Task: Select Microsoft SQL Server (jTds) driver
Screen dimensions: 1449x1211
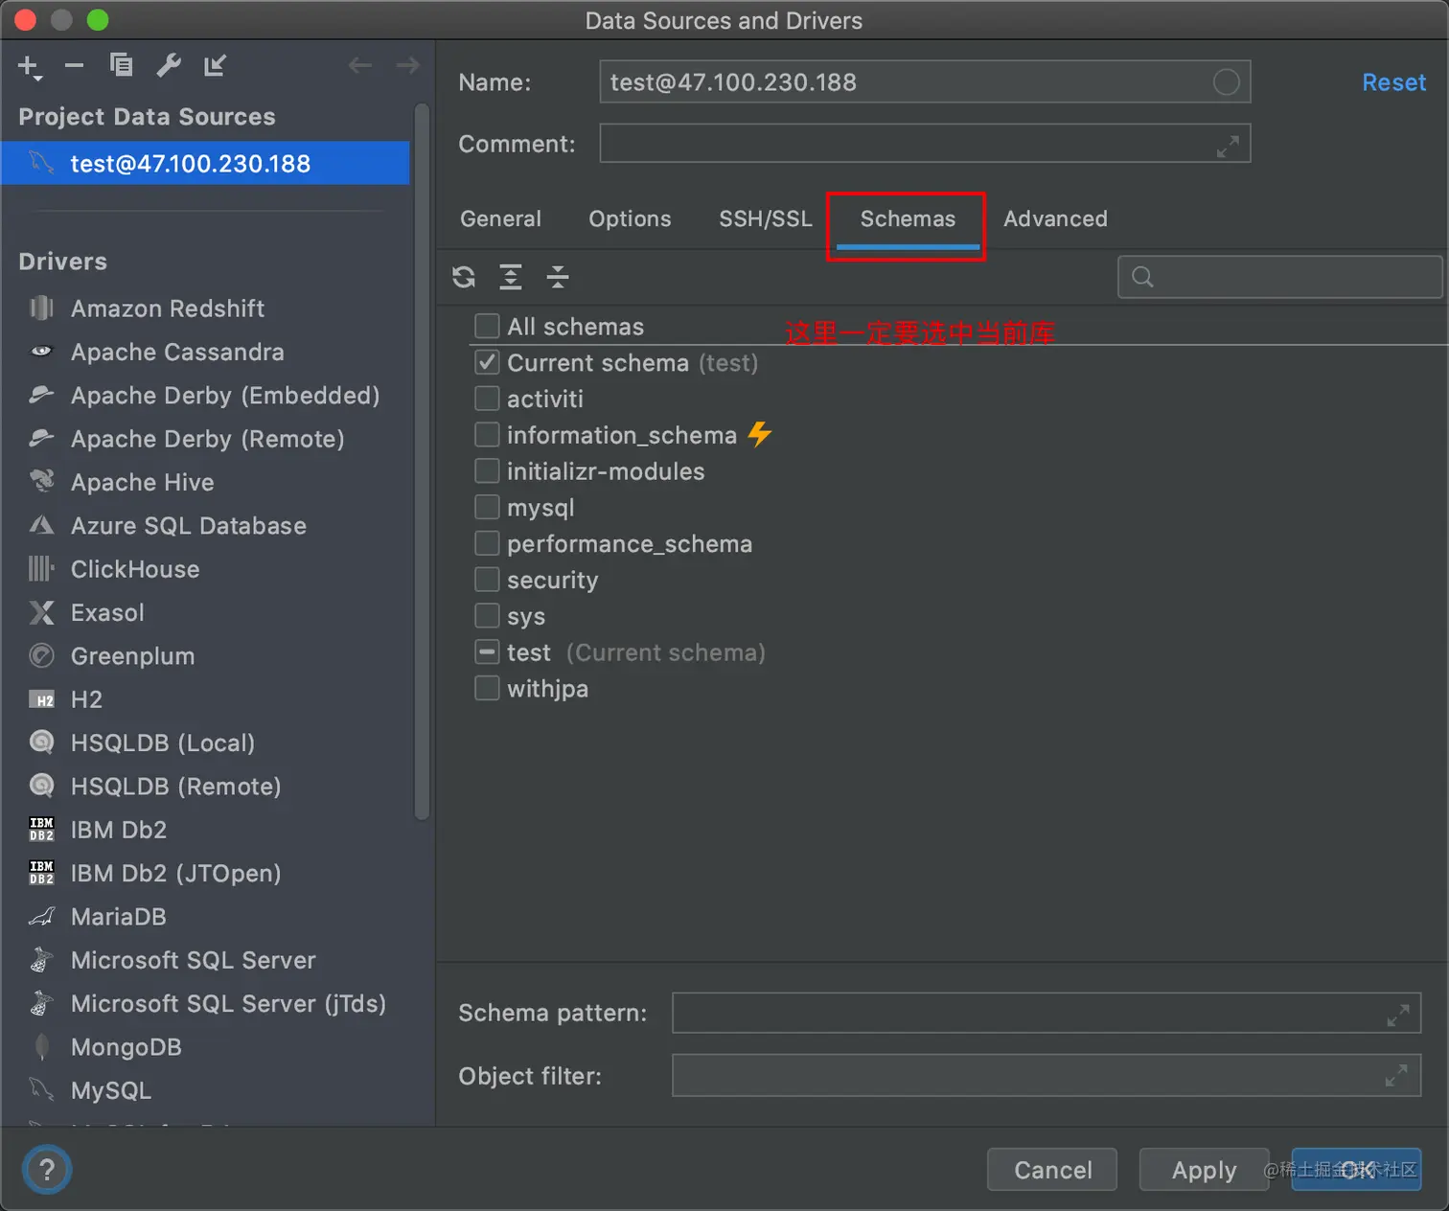Action: [228, 1003]
